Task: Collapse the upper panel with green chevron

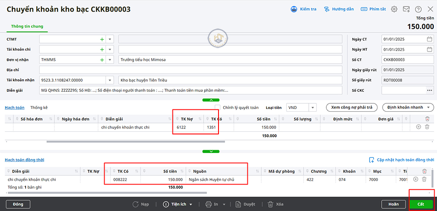Action: [x=211, y=100]
